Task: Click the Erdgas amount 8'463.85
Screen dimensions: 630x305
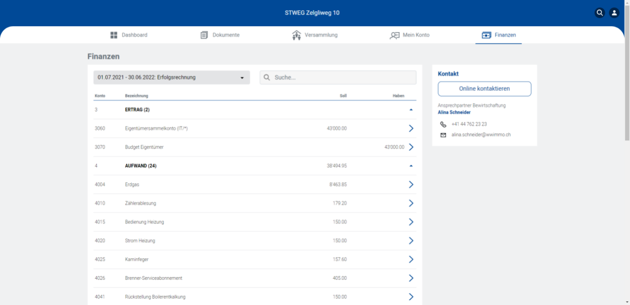Action: click(337, 185)
